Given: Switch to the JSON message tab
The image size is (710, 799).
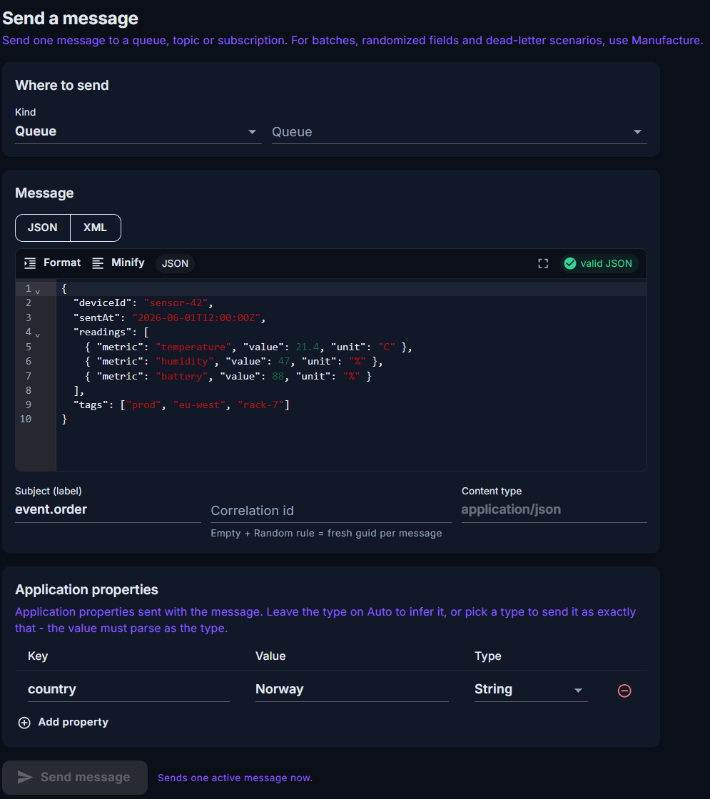Looking at the screenshot, I should 43,228.
